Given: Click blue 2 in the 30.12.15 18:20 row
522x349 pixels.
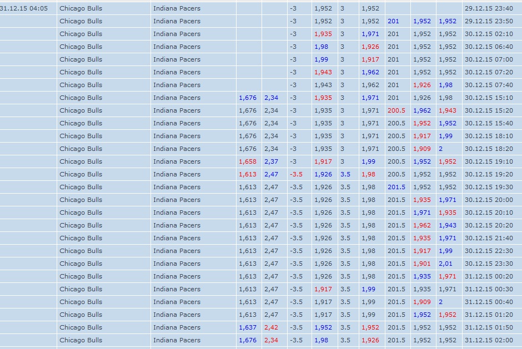Looking at the screenshot, I should (x=440, y=149).
